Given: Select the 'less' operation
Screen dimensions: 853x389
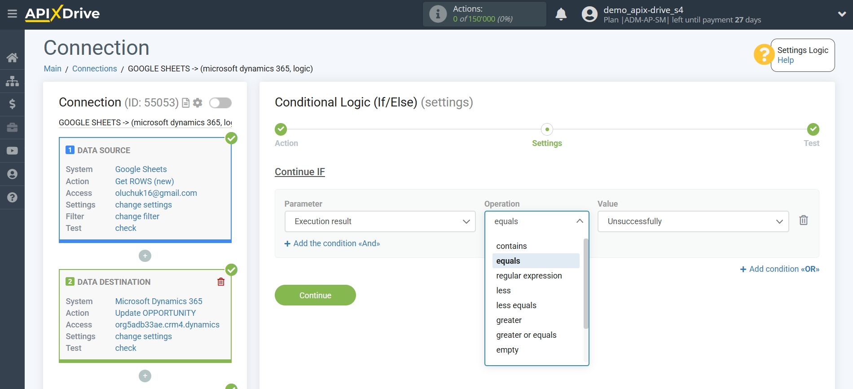Looking at the screenshot, I should (x=536, y=291).
